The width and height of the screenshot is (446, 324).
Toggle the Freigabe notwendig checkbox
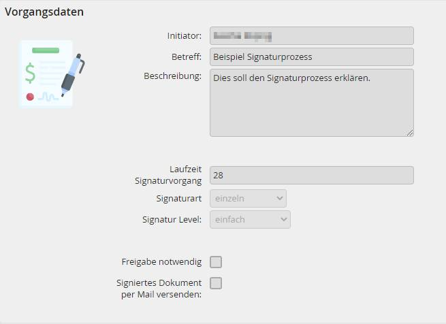pyautogui.click(x=216, y=262)
